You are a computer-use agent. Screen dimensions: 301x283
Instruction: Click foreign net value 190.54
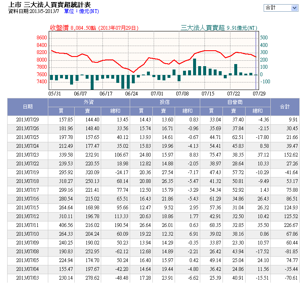(x=121, y=225)
